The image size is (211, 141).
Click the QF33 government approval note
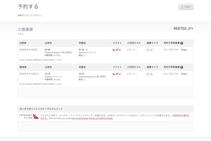(41, 84)
